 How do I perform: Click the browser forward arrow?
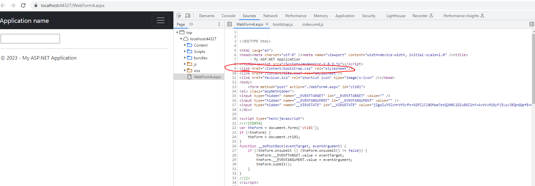[13, 5]
